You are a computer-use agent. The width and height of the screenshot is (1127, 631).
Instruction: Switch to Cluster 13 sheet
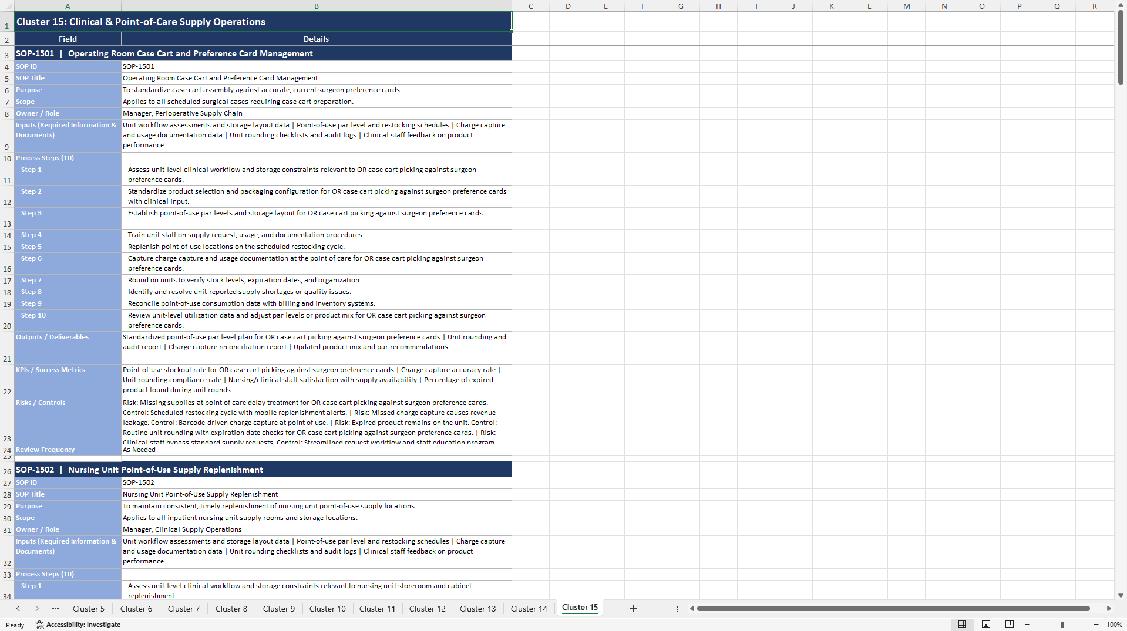(478, 609)
